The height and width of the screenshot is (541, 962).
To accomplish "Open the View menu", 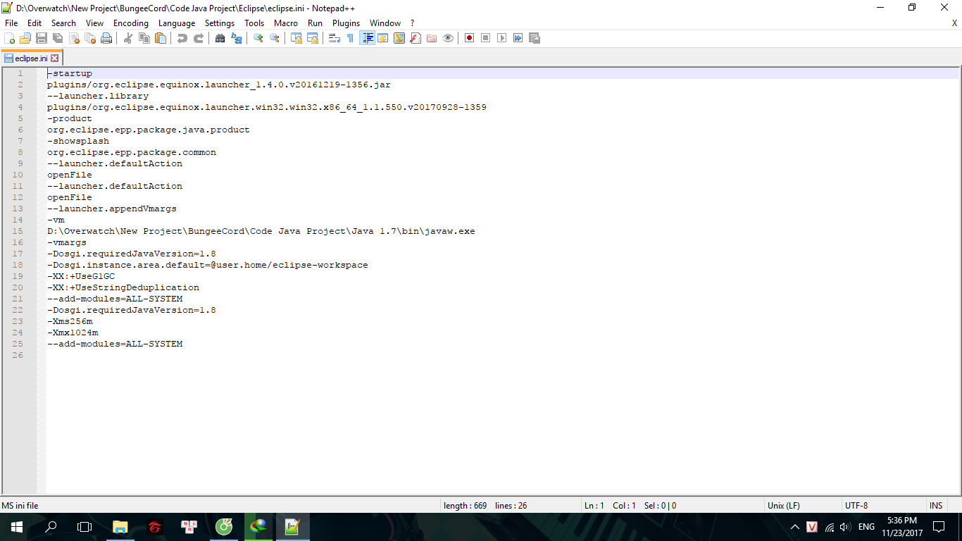I will tap(94, 23).
